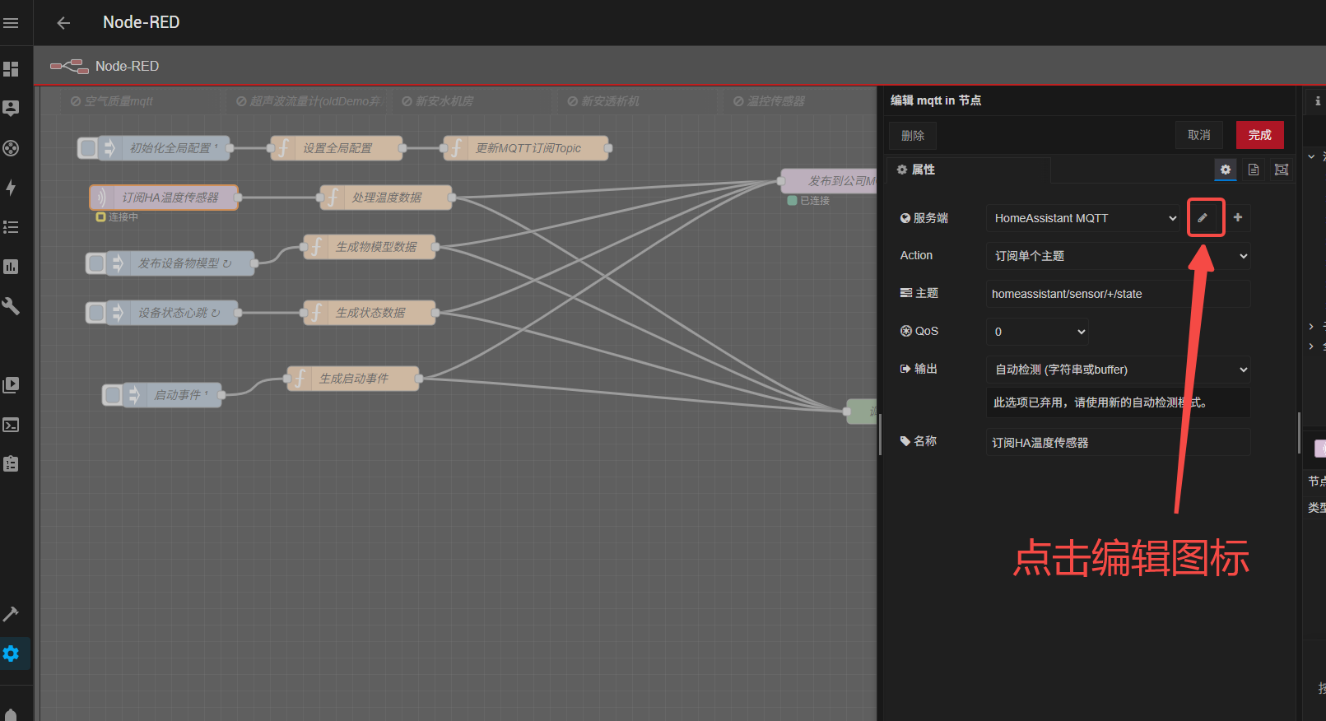
Task: Expand the Action 订阅单个主题 dropdown
Action: [x=1118, y=256]
